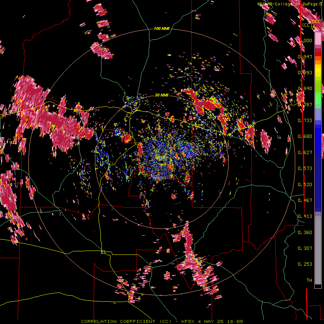Pick the light pink top segment of color bar

pos(318,38)
